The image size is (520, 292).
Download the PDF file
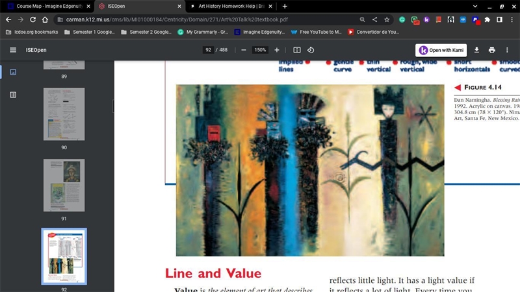click(476, 50)
